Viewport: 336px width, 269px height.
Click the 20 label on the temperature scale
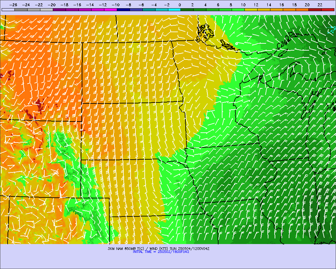tap(307, 5)
